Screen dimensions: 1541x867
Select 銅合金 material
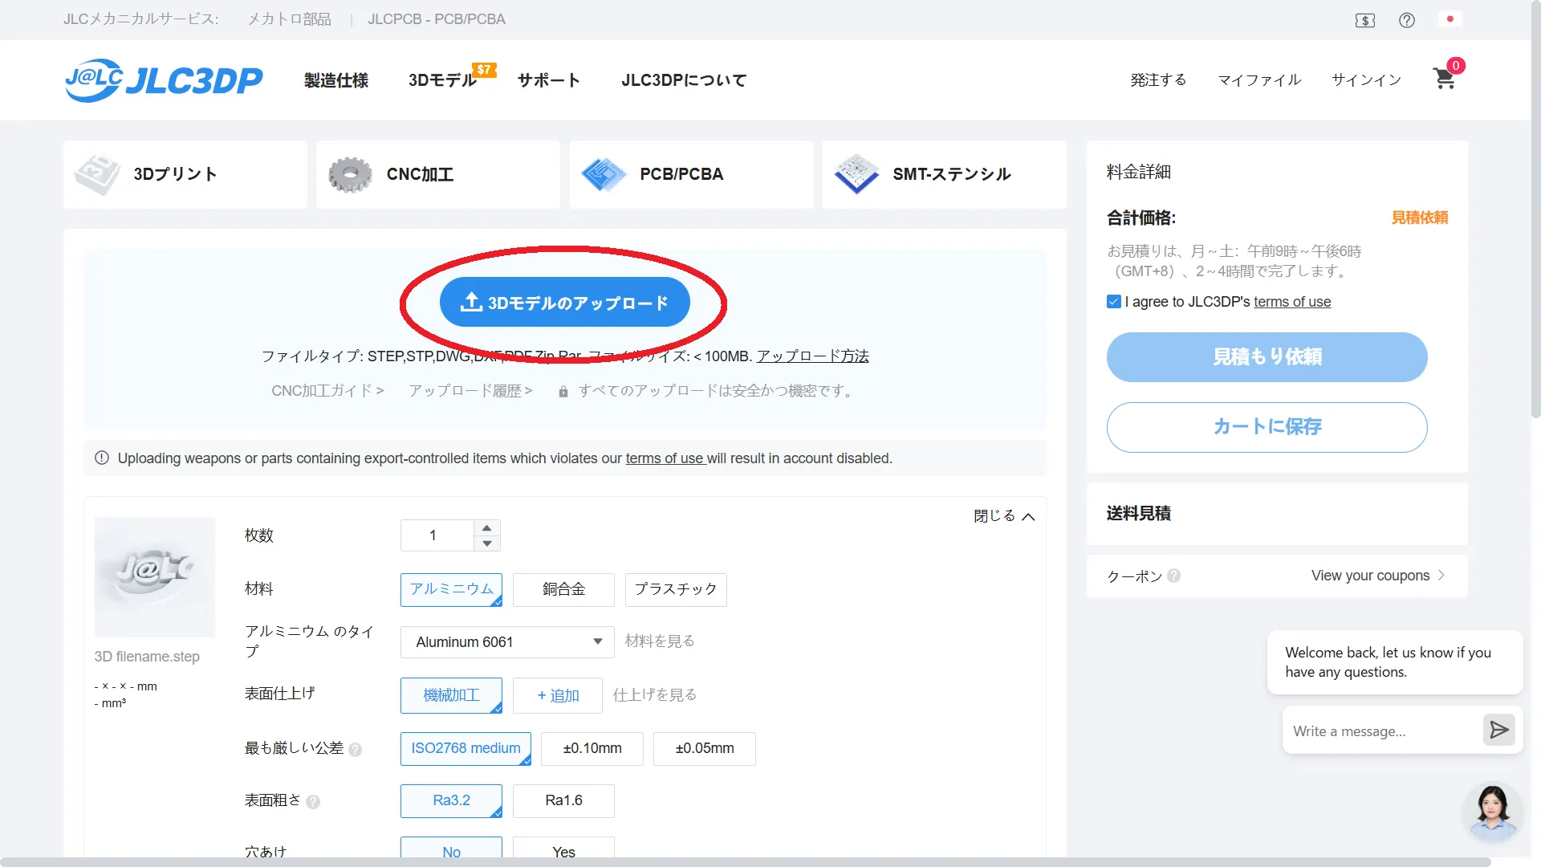563,589
